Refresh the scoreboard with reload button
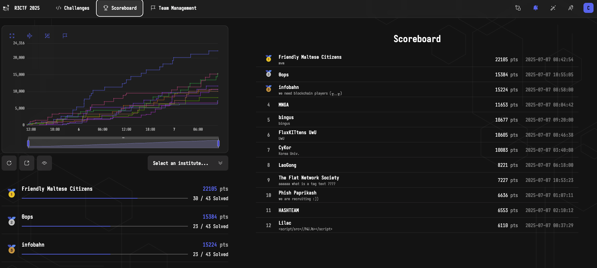Image resolution: width=597 pixels, height=268 pixels. 9,163
